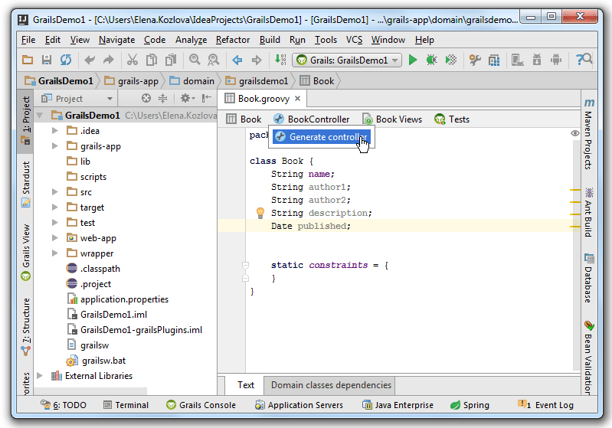Toggle the eye inspection indicator in editor
The image size is (612, 428).
coord(575,133)
